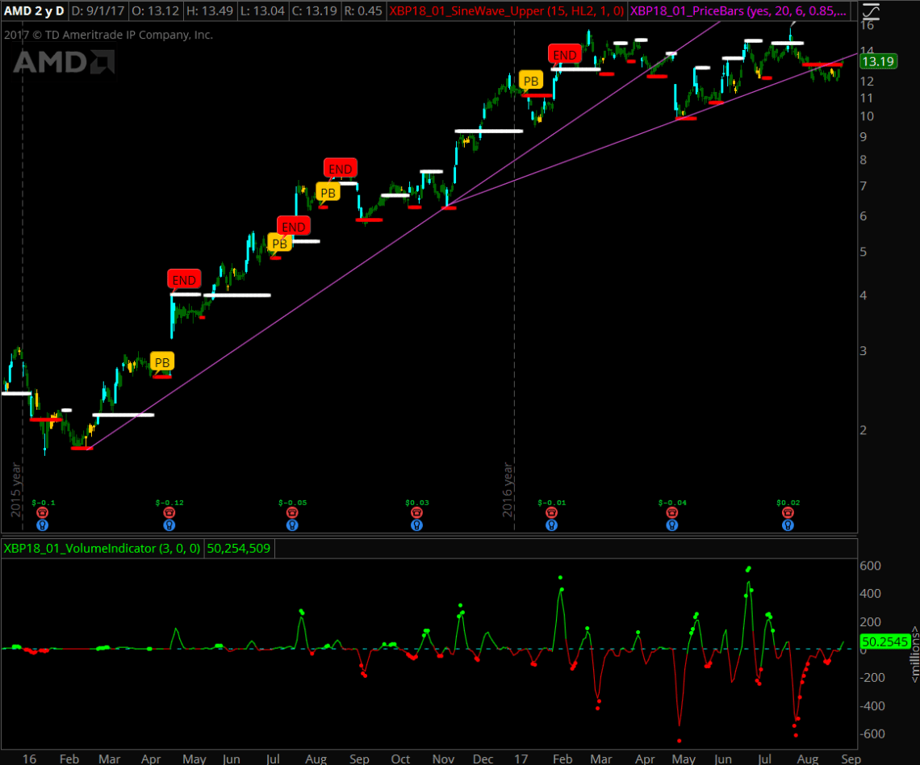Click the 2015 year vertical marker label
Image resolution: width=920 pixels, height=765 pixels.
pos(15,489)
